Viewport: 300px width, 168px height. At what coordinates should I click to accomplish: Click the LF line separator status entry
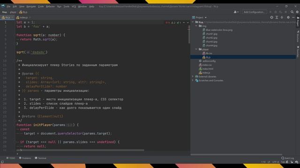point(269,162)
